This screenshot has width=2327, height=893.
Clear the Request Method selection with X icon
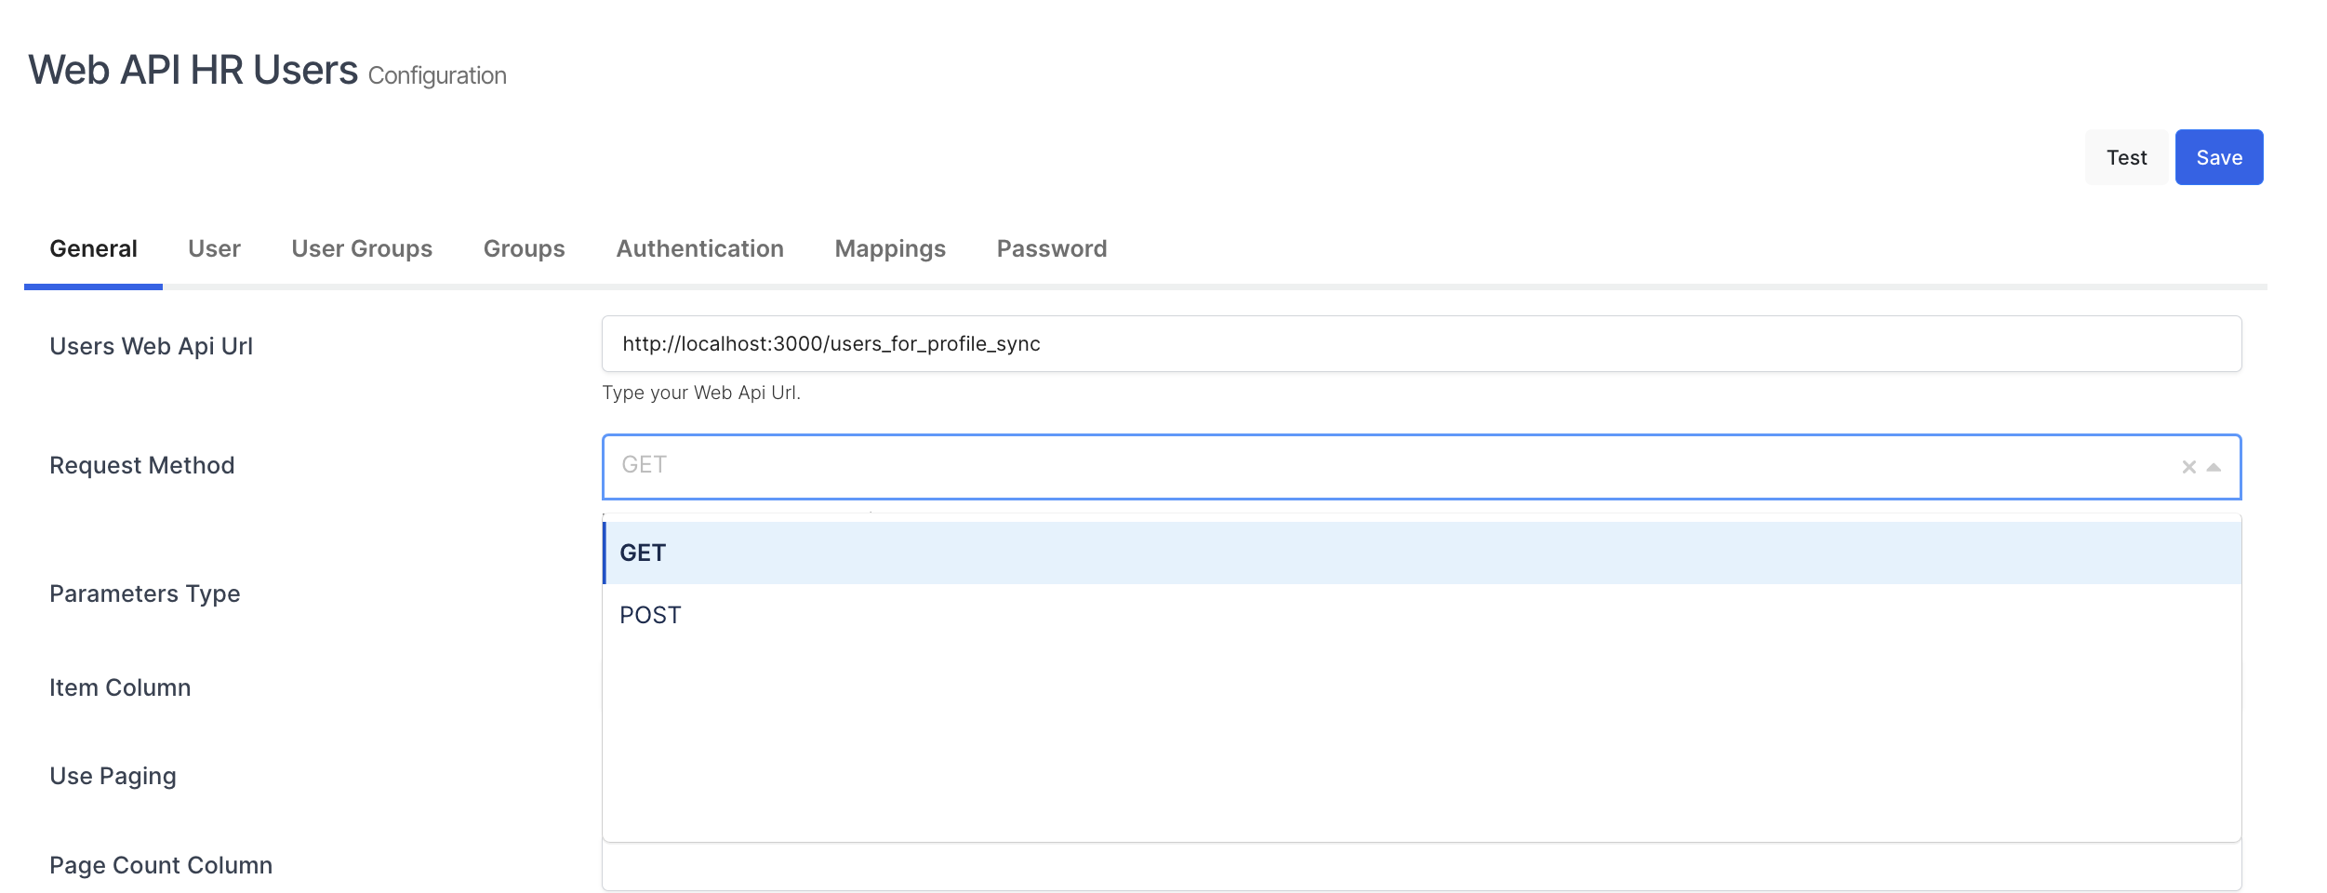[2188, 467]
